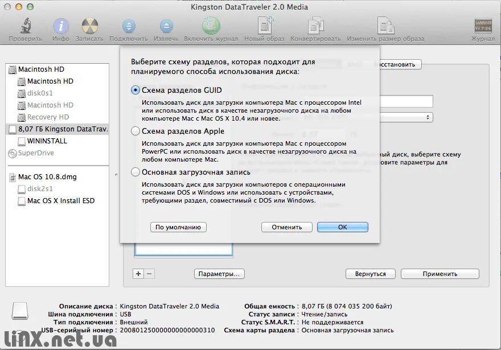501x350 pixels.
Task: Select disk0s1 partition icon in sidebar
Action: pos(22,93)
